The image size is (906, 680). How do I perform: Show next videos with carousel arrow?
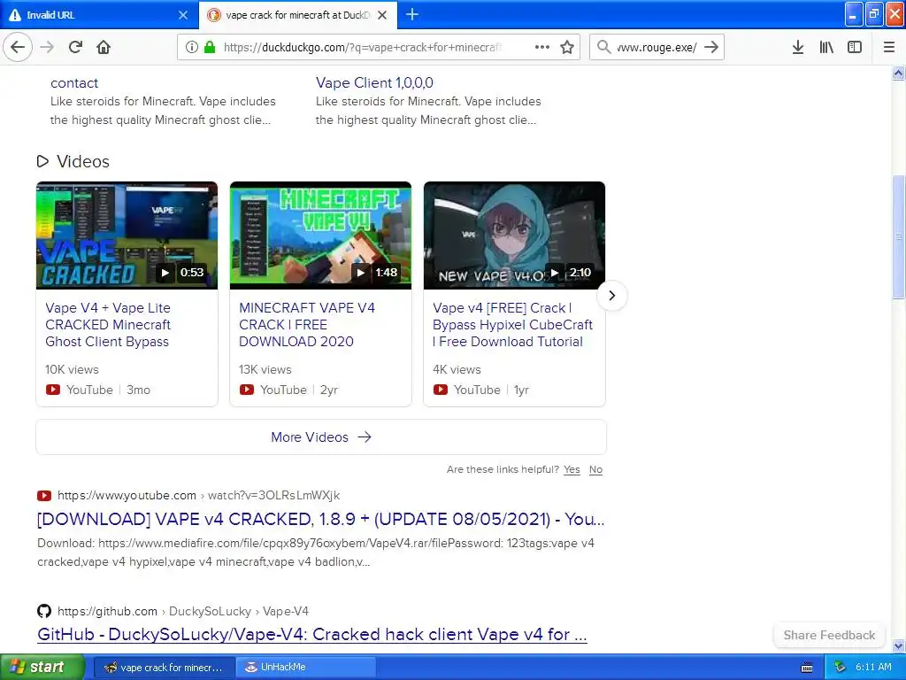click(x=612, y=296)
